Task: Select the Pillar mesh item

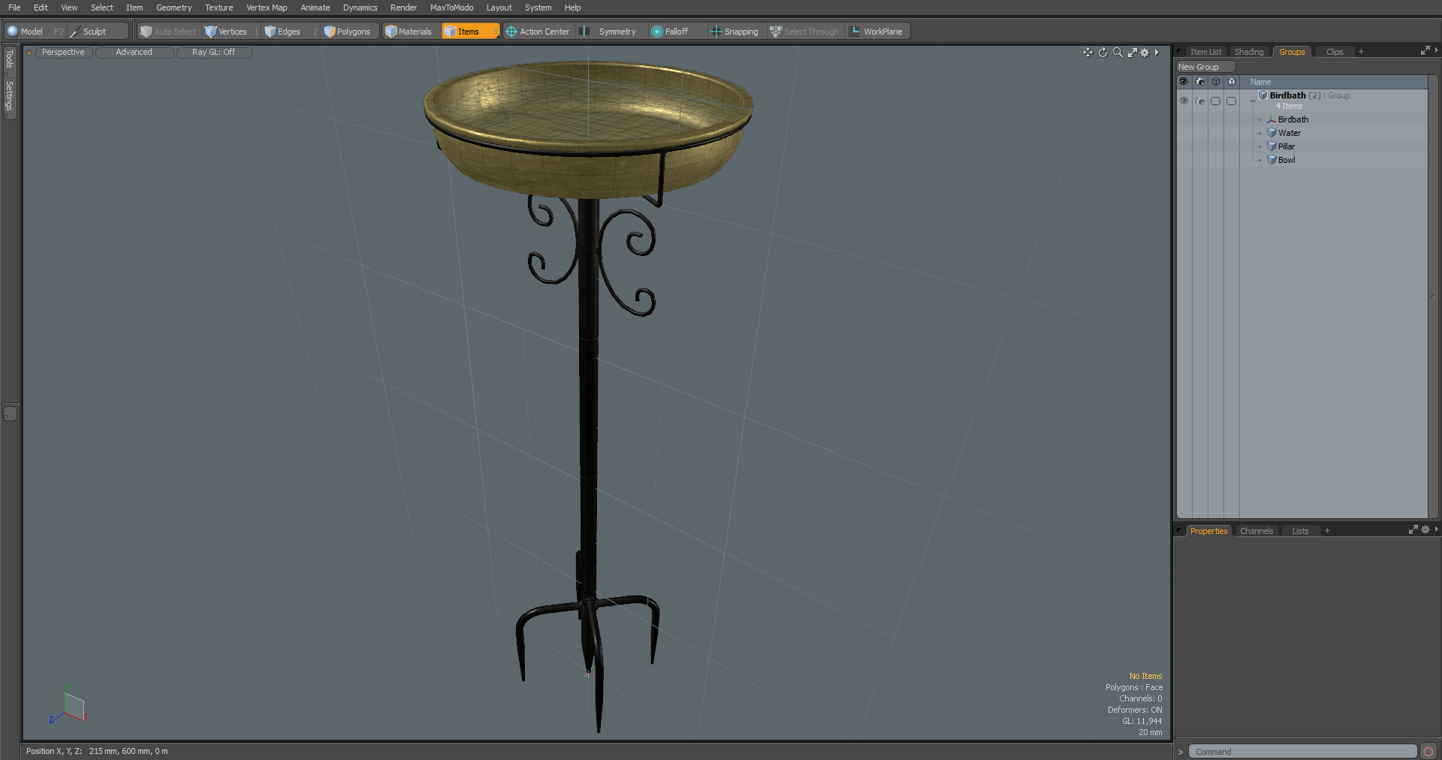Action: (1286, 146)
